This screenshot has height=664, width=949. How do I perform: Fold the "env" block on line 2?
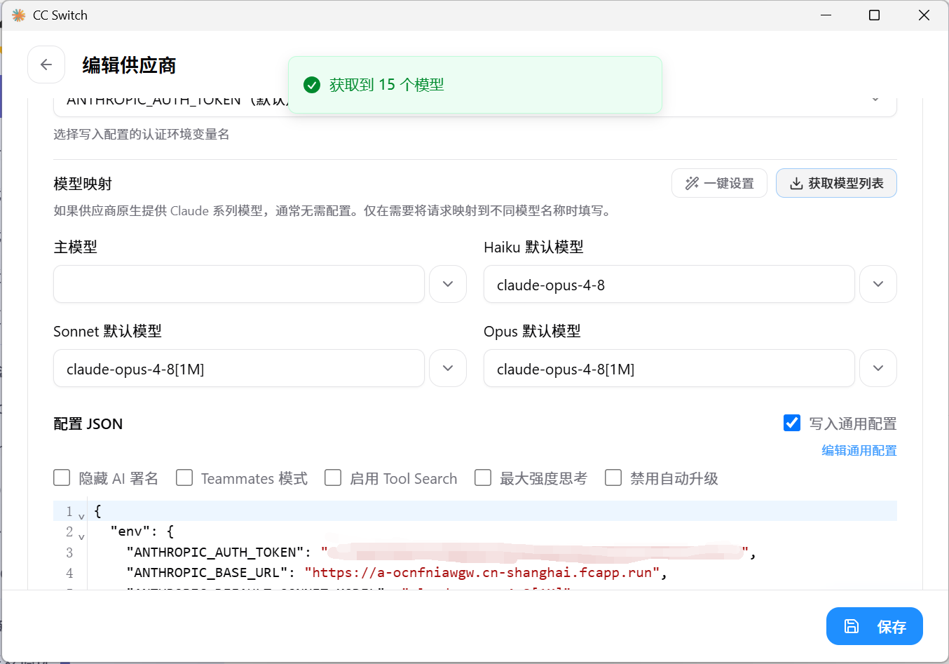[x=82, y=536]
